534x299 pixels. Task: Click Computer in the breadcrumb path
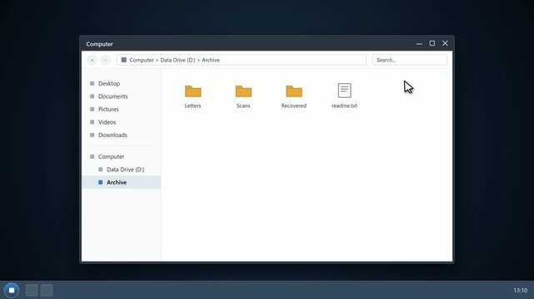142,60
